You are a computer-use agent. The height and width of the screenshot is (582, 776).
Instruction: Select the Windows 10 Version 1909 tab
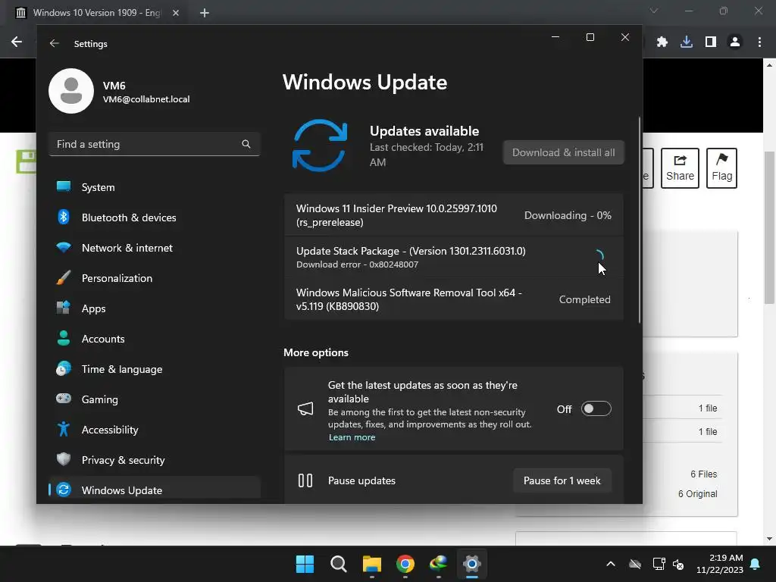96,13
